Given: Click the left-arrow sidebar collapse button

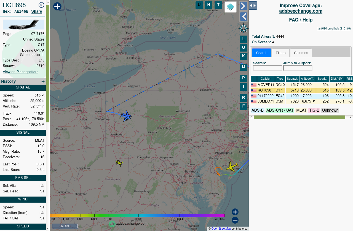Looking at the screenshot, I should pos(243,17).
